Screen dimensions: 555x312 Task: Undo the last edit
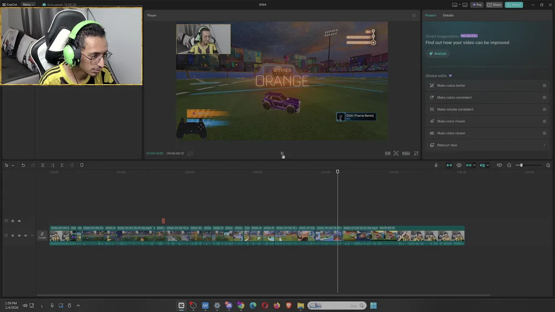click(x=23, y=165)
